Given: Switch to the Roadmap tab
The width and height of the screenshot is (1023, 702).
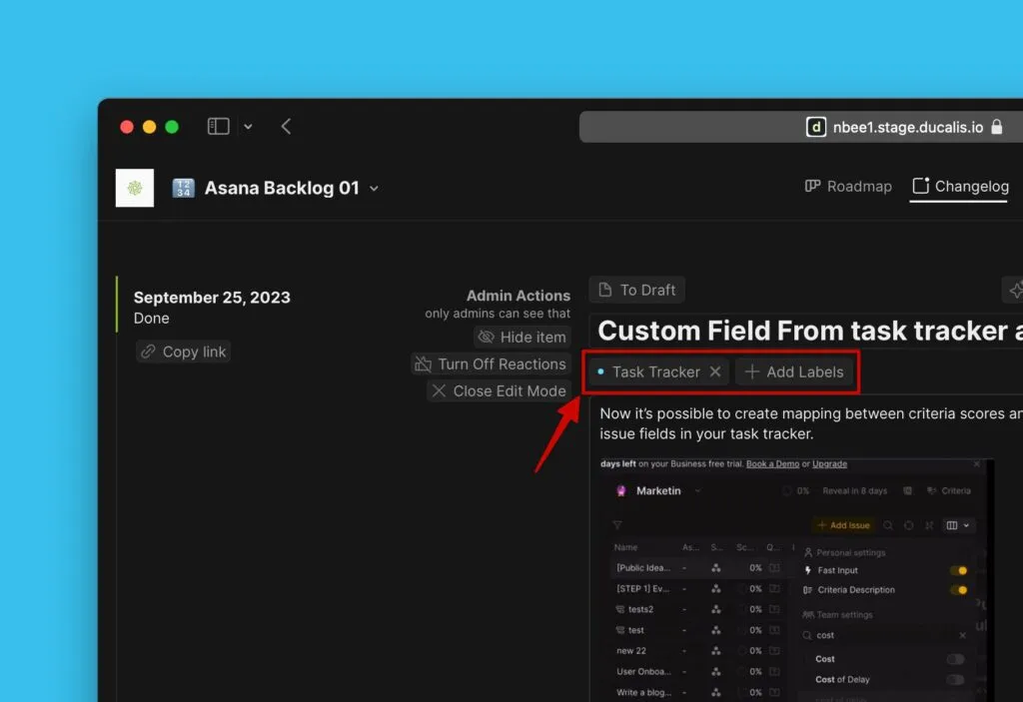Looking at the screenshot, I should point(848,186).
